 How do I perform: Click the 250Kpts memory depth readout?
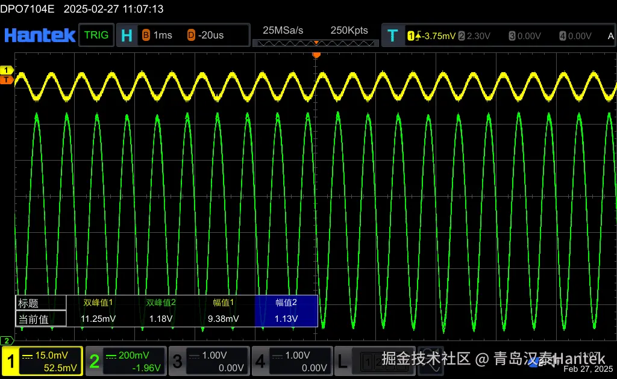(x=349, y=30)
